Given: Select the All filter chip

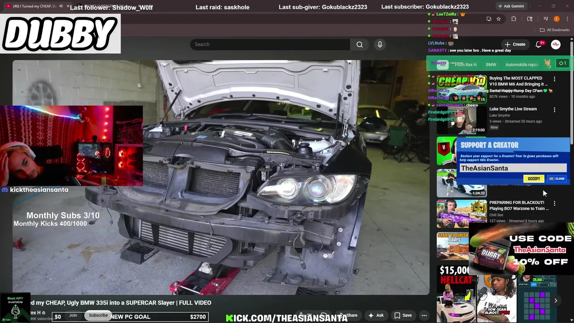Looking at the screenshot, I should pyautogui.click(x=443, y=65).
